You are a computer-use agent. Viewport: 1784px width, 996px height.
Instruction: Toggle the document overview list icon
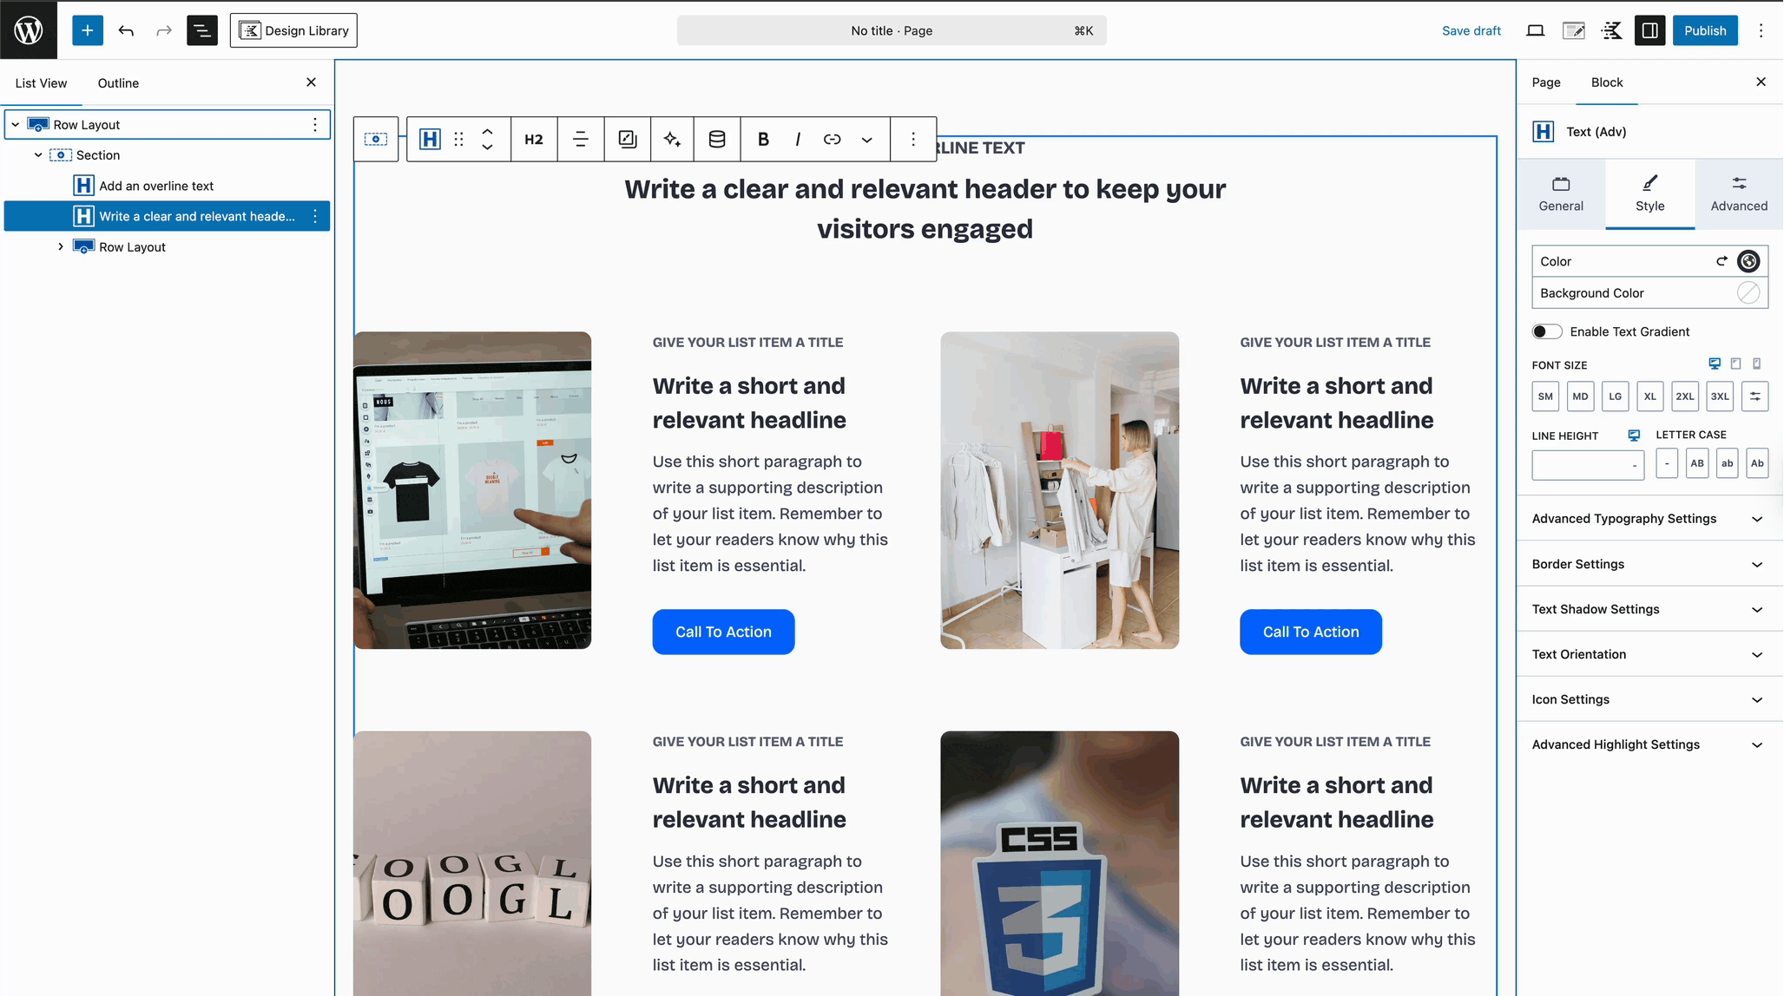pos(201,30)
